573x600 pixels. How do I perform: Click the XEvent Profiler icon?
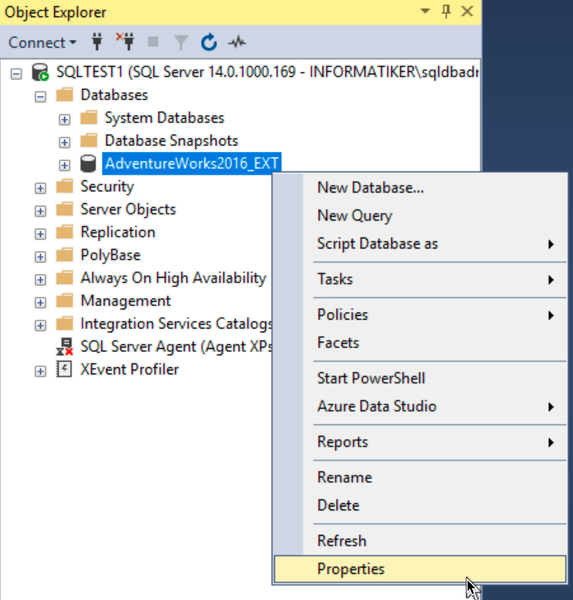(x=64, y=369)
